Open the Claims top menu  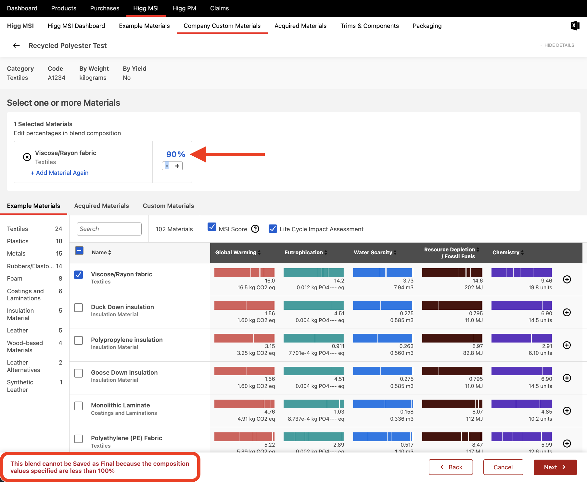(219, 8)
